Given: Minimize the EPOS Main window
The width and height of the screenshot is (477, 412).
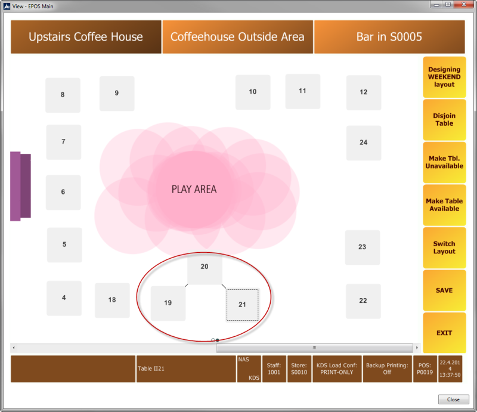Looking at the screenshot, I should coord(436,4).
